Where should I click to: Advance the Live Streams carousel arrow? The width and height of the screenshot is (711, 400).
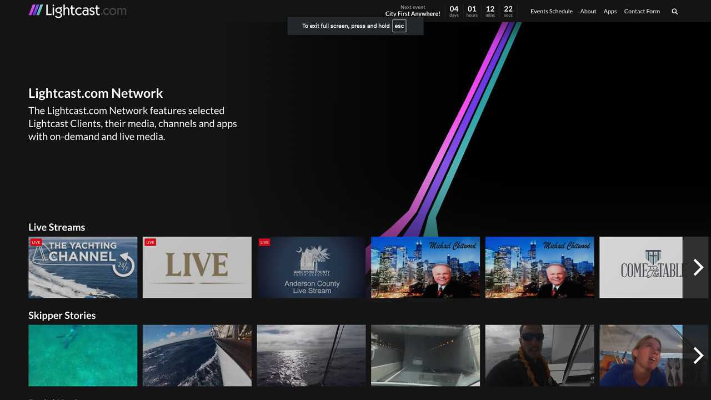698,267
